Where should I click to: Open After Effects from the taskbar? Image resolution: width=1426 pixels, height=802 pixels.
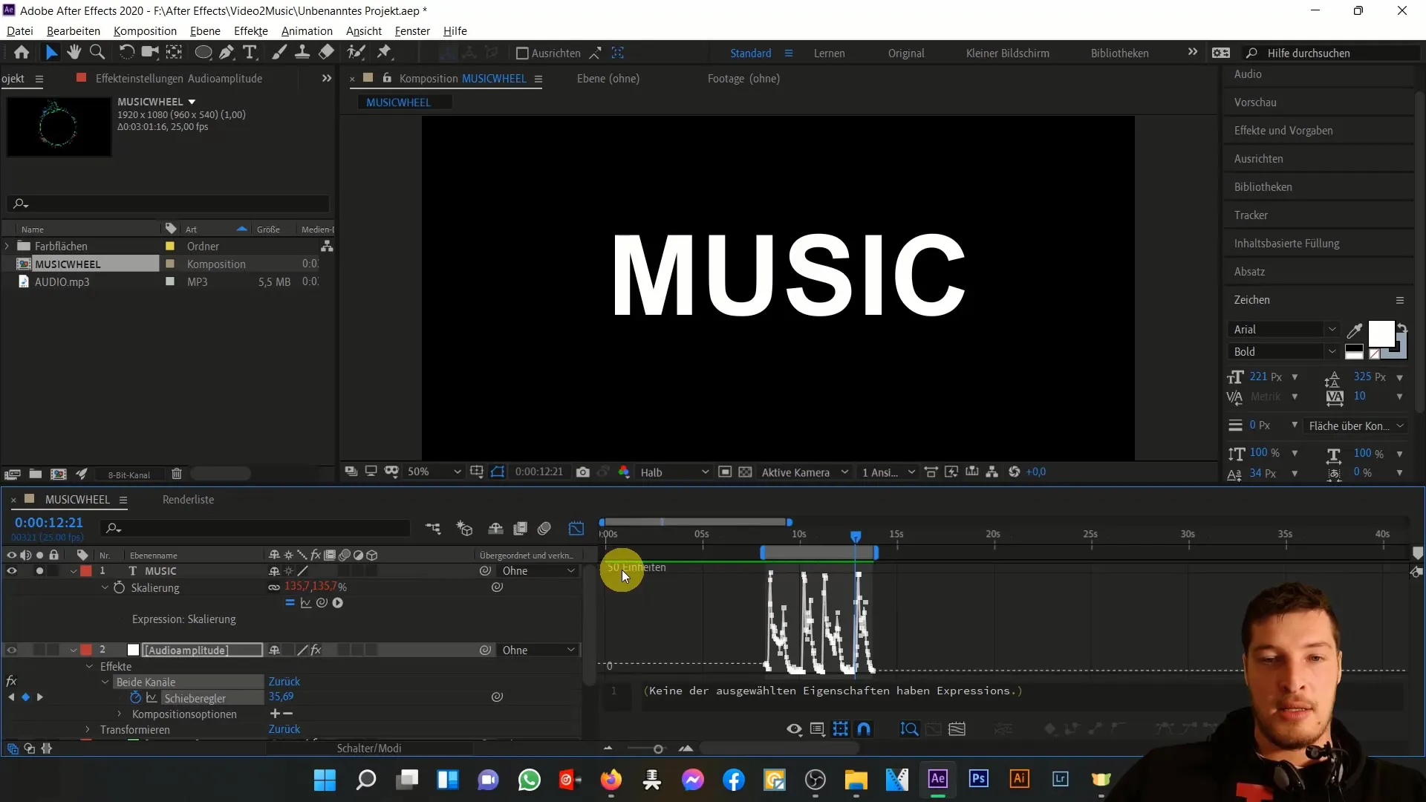937,779
